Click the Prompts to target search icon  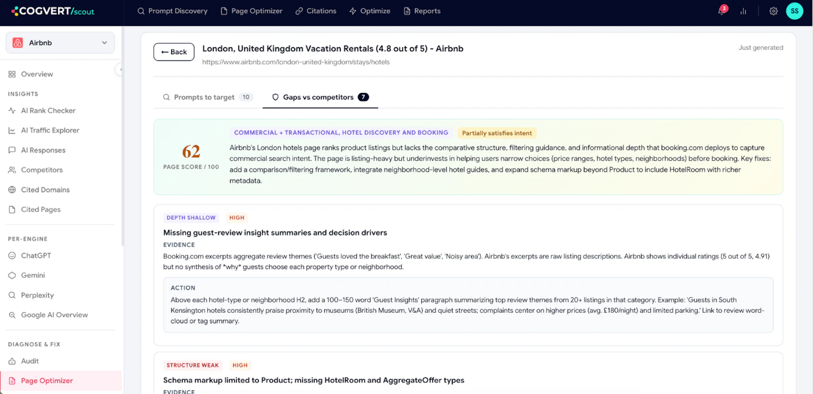[x=166, y=97]
